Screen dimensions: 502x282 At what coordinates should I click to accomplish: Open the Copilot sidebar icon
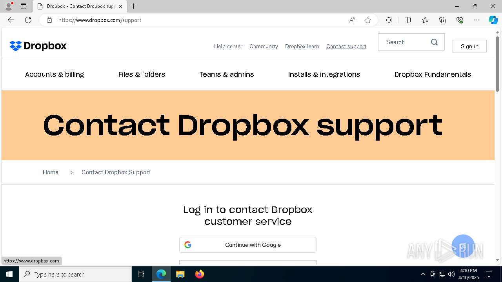pyautogui.click(x=493, y=20)
